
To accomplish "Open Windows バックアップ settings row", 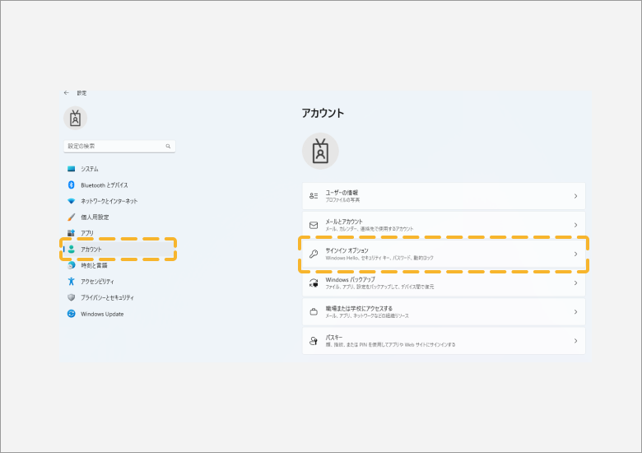I will 444,283.
